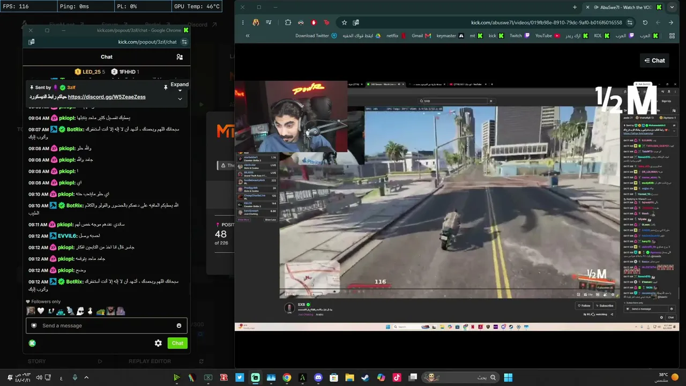Open the volume control in the system tray

click(39, 377)
